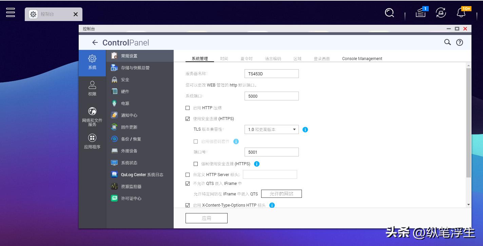Switch to the 时间 tab

point(224,58)
